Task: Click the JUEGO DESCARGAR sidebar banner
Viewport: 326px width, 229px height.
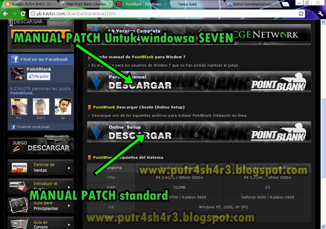Action: click(41, 145)
